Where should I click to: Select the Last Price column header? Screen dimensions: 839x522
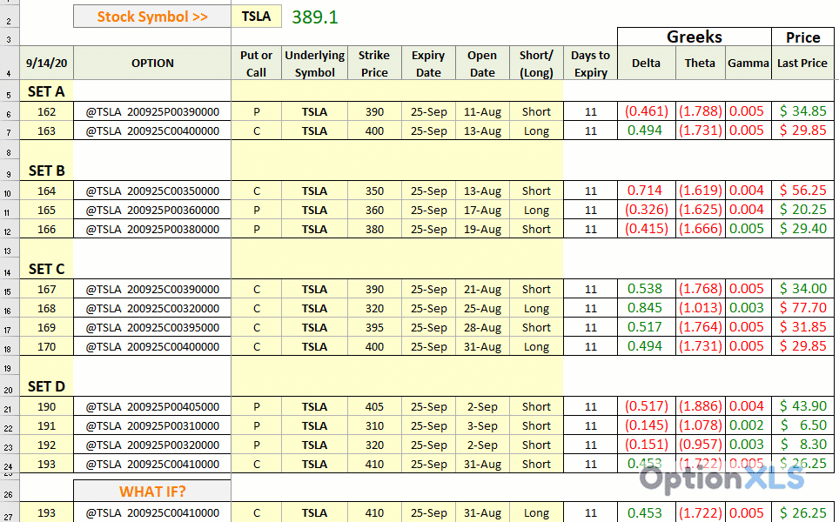coord(802,63)
